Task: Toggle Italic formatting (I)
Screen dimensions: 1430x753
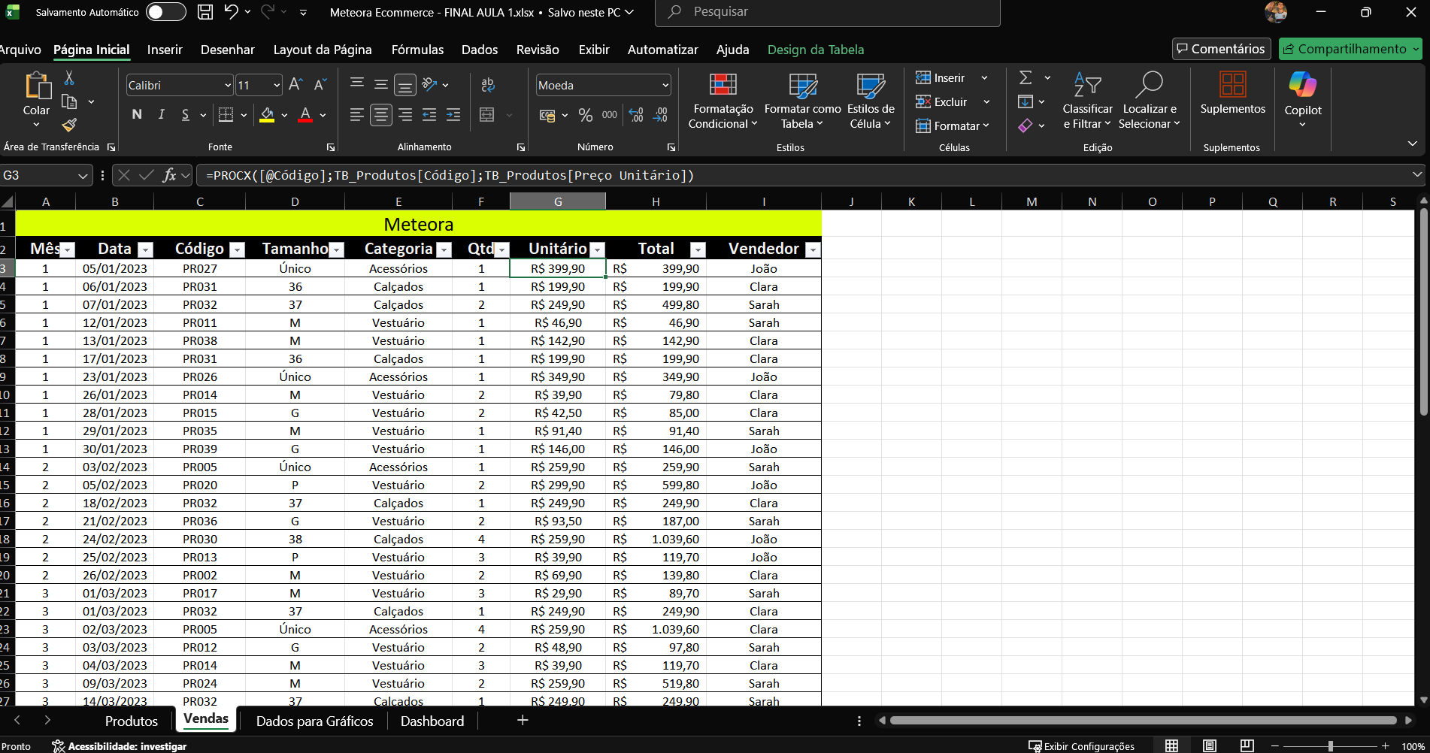Action: pyautogui.click(x=161, y=114)
